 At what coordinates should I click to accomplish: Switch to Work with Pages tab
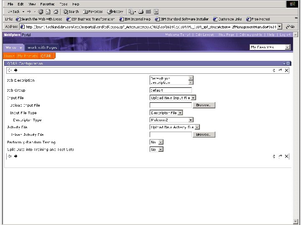(x=42, y=47)
